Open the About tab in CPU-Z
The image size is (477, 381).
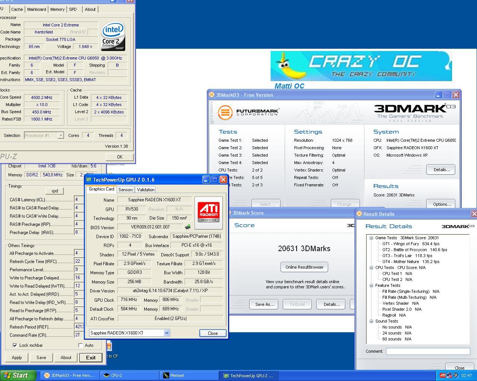click(90, 9)
